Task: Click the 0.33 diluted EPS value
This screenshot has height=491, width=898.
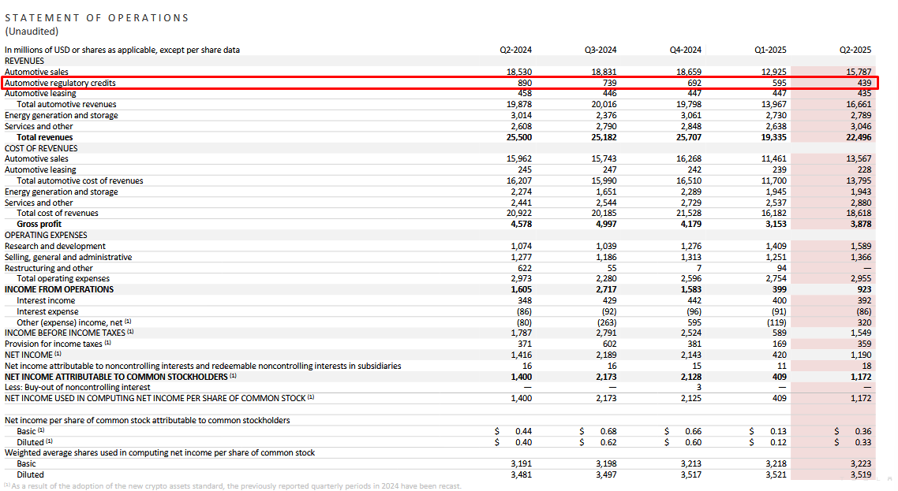Action: pos(863,442)
